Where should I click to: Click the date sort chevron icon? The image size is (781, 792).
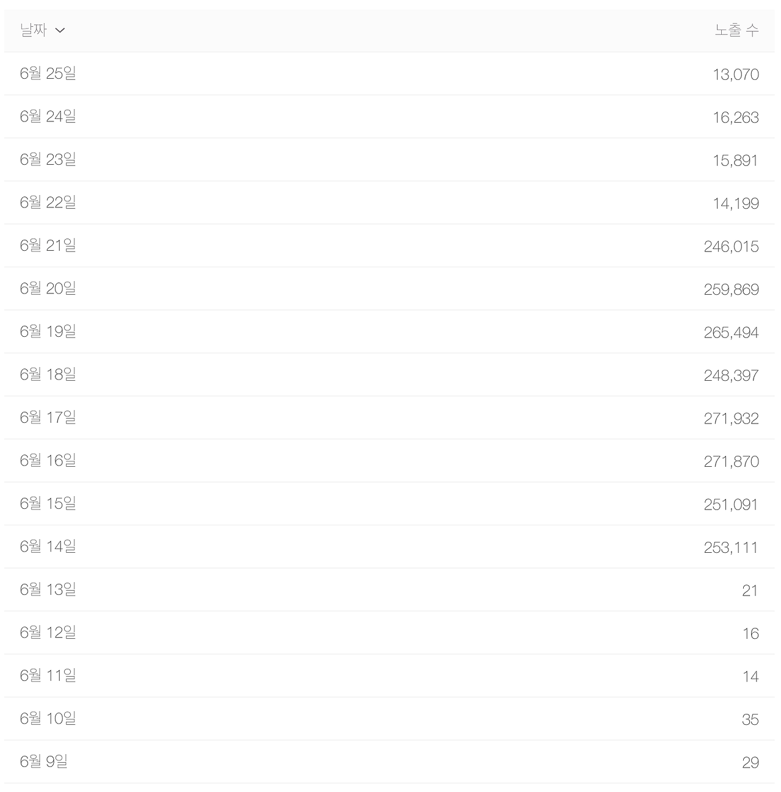(x=60, y=31)
